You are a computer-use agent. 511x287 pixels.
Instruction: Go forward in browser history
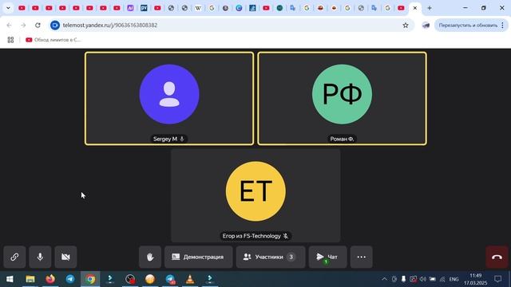tap(23, 25)
